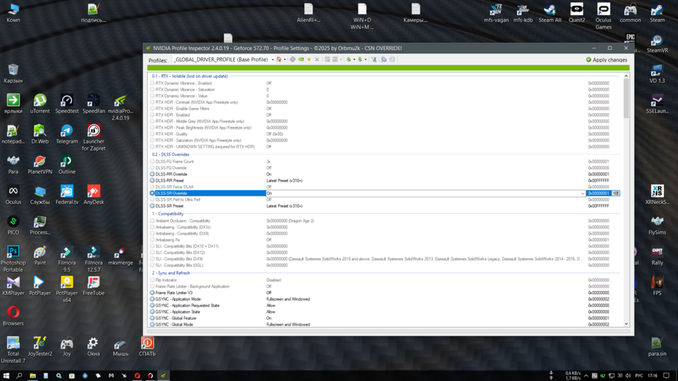
Task: Click the last toolbar icon after the scan icon
Action: [x=392, y=60]
